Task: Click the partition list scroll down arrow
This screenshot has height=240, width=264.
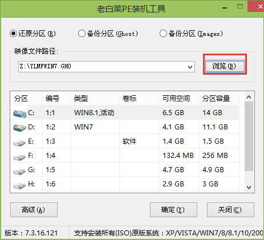Action: 249,188
